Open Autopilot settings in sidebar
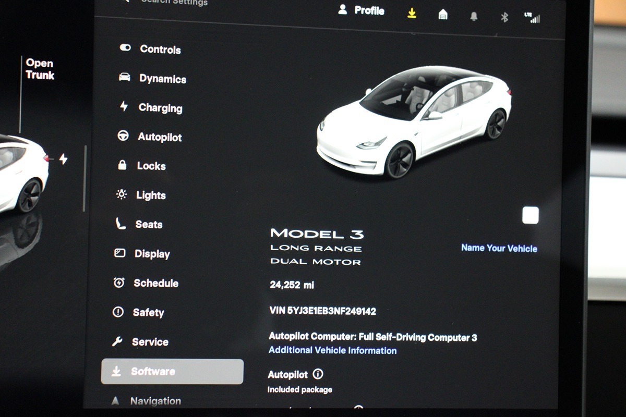This screenshot has height=417, width=626. pos(159,137)
